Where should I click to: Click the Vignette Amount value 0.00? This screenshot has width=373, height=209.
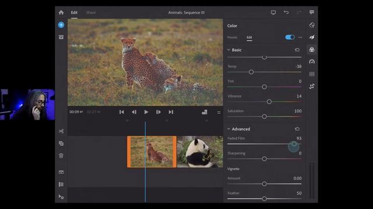pos(297,178)
